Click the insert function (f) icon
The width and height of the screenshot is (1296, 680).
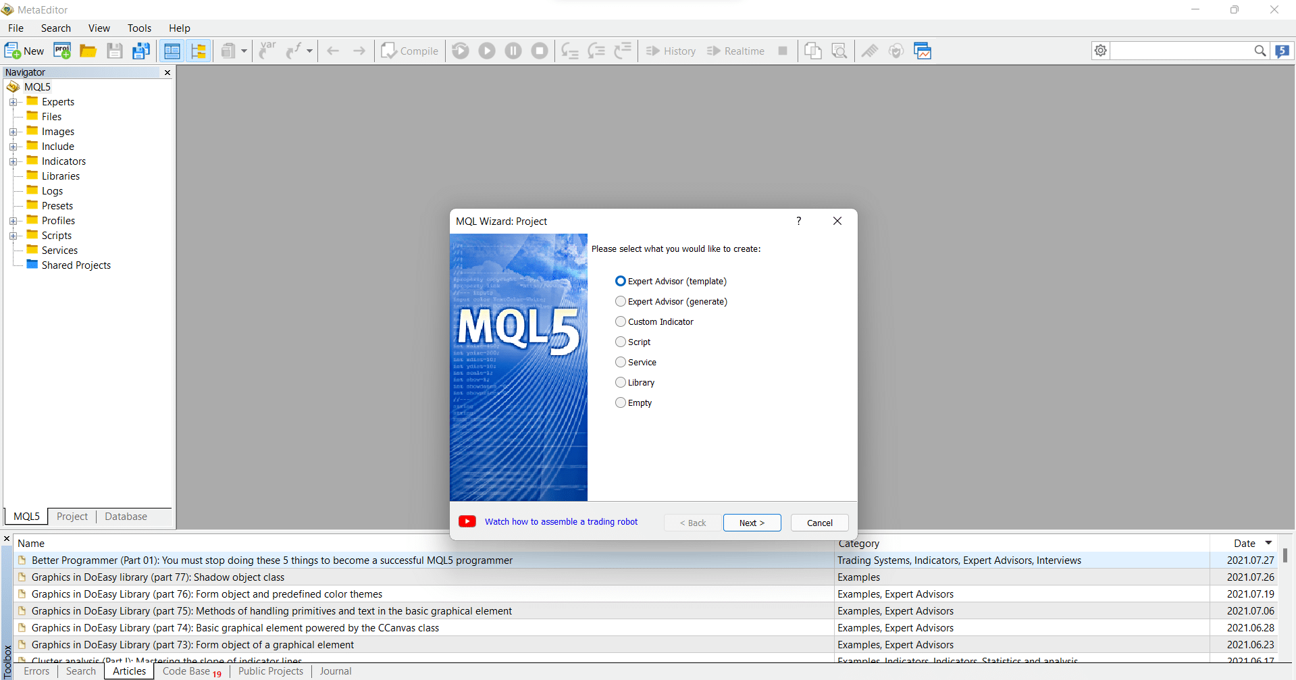click(294, 51)
